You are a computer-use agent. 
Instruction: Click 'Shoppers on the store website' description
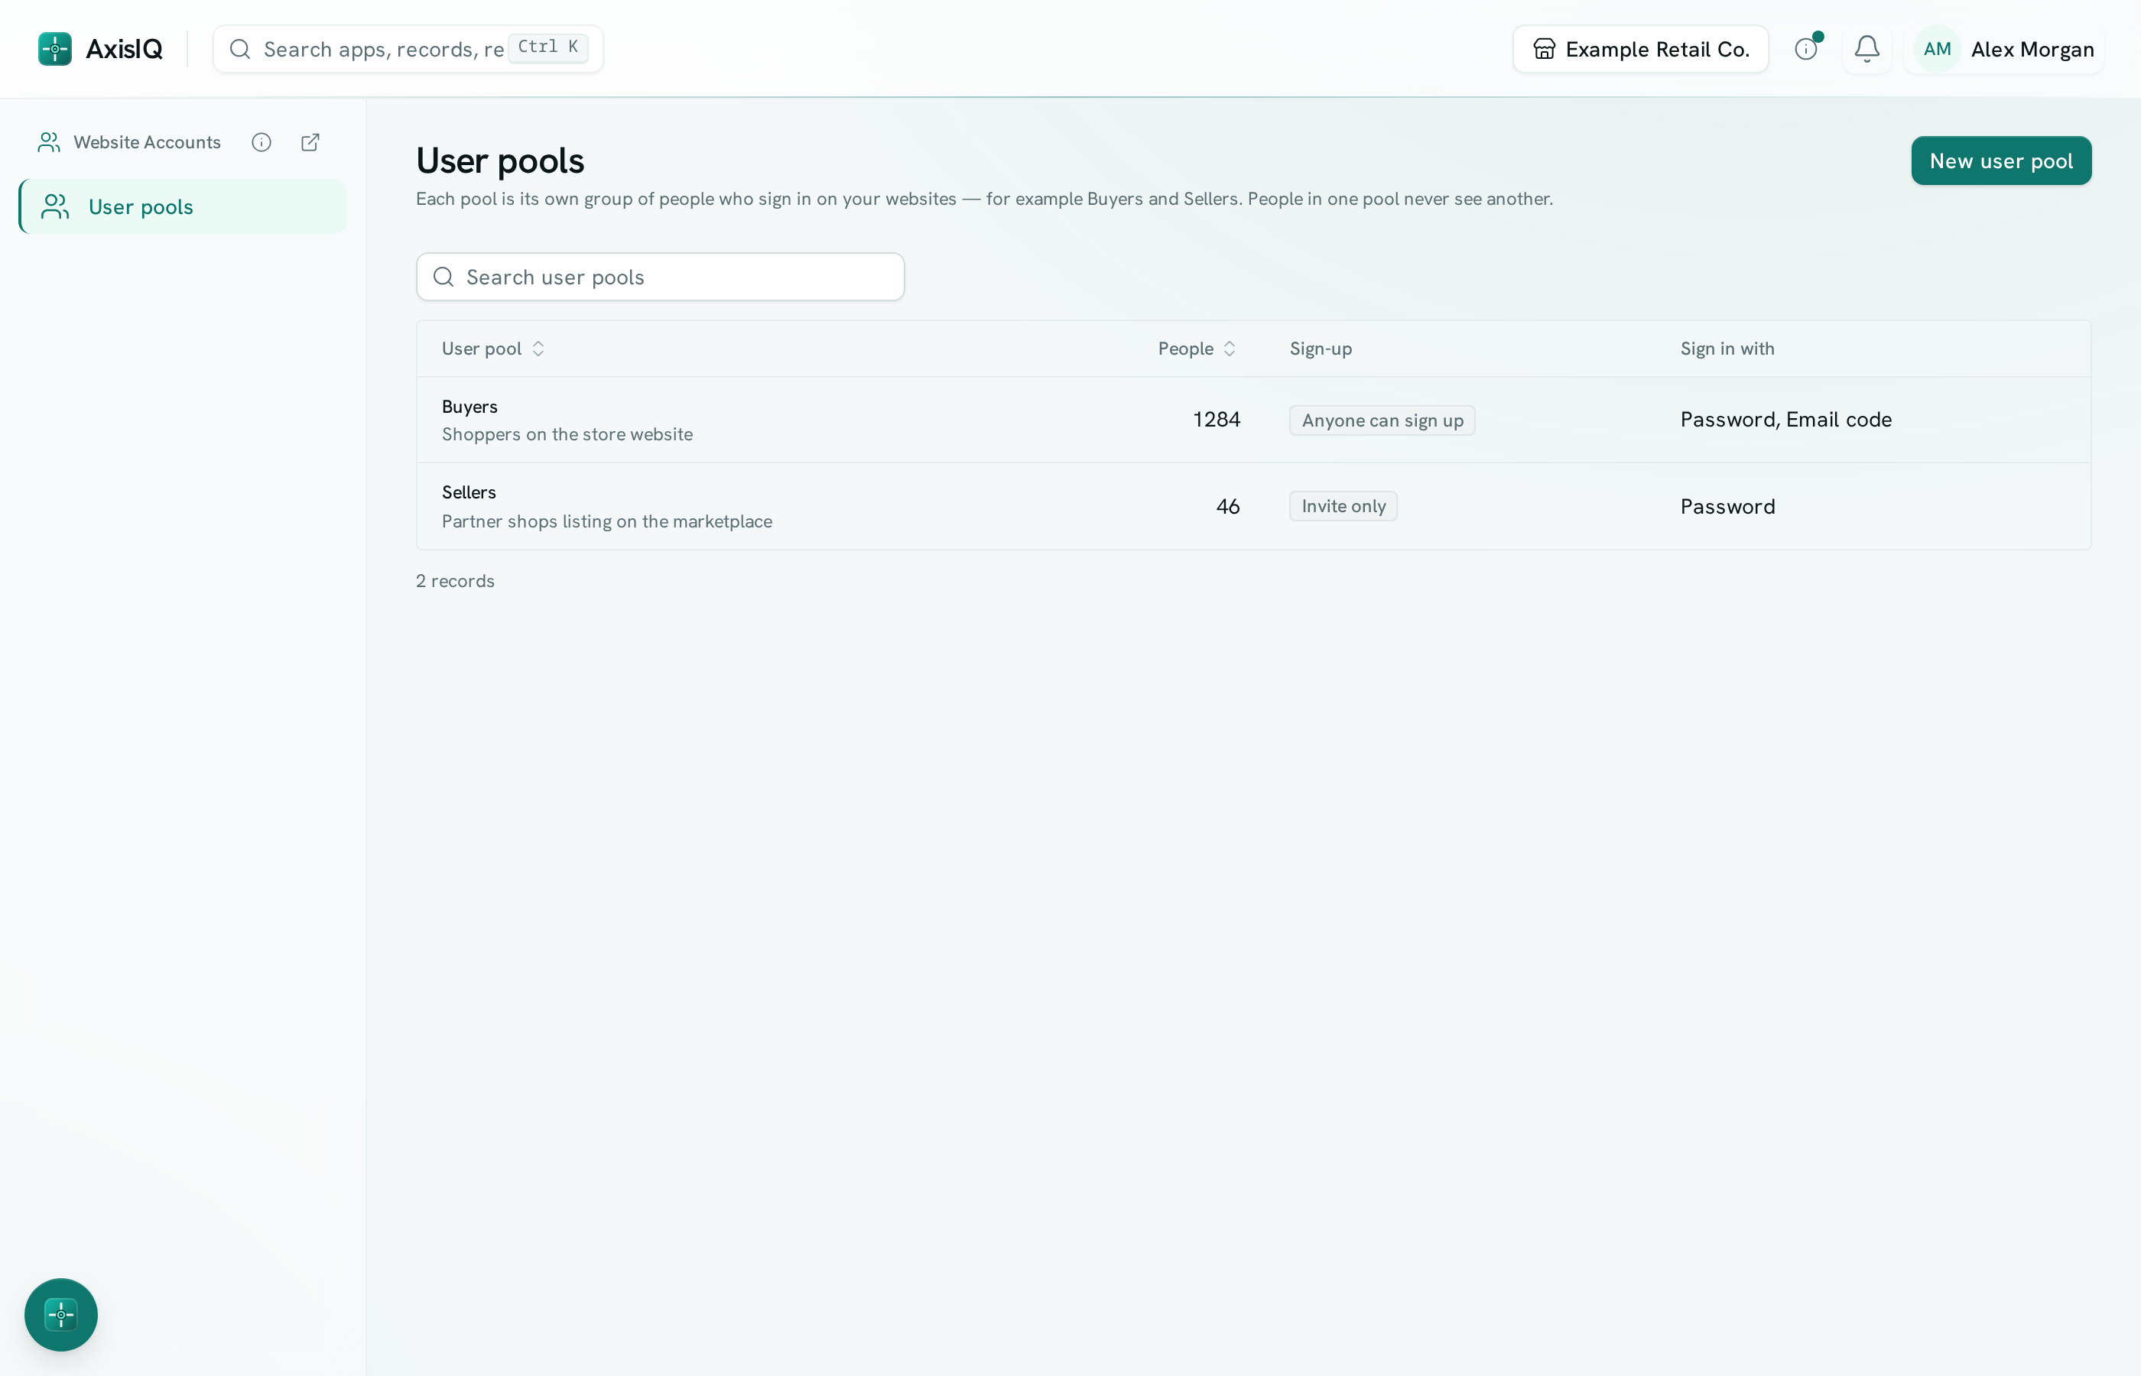(567, 434)
